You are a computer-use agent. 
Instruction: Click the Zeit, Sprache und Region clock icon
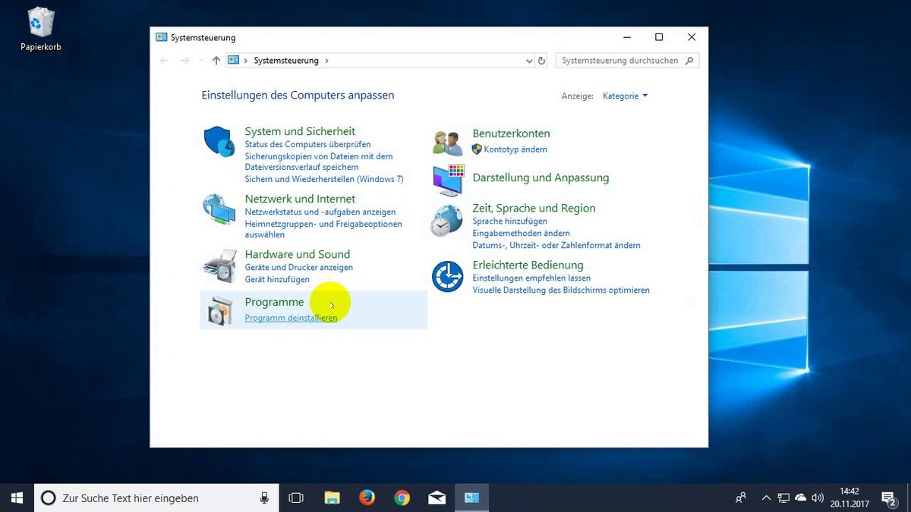(x=447, y=221)
